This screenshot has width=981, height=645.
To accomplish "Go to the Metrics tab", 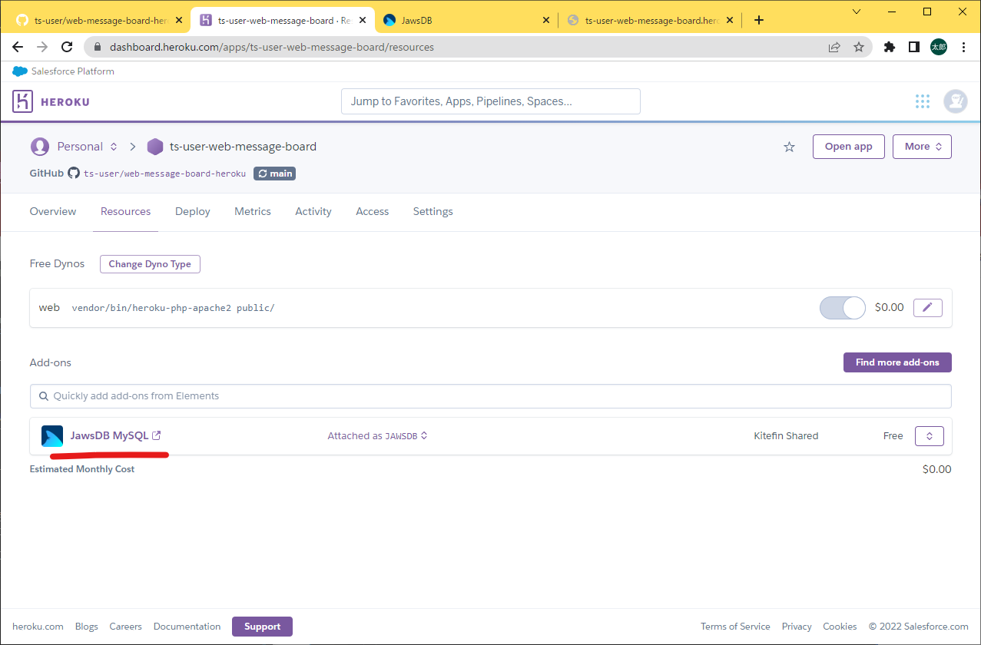I will (x=253, y=211).
